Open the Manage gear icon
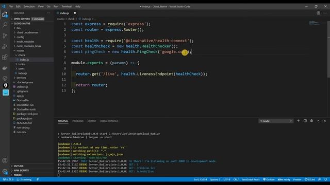Viewport: 330px width, 185px height. 5,171
